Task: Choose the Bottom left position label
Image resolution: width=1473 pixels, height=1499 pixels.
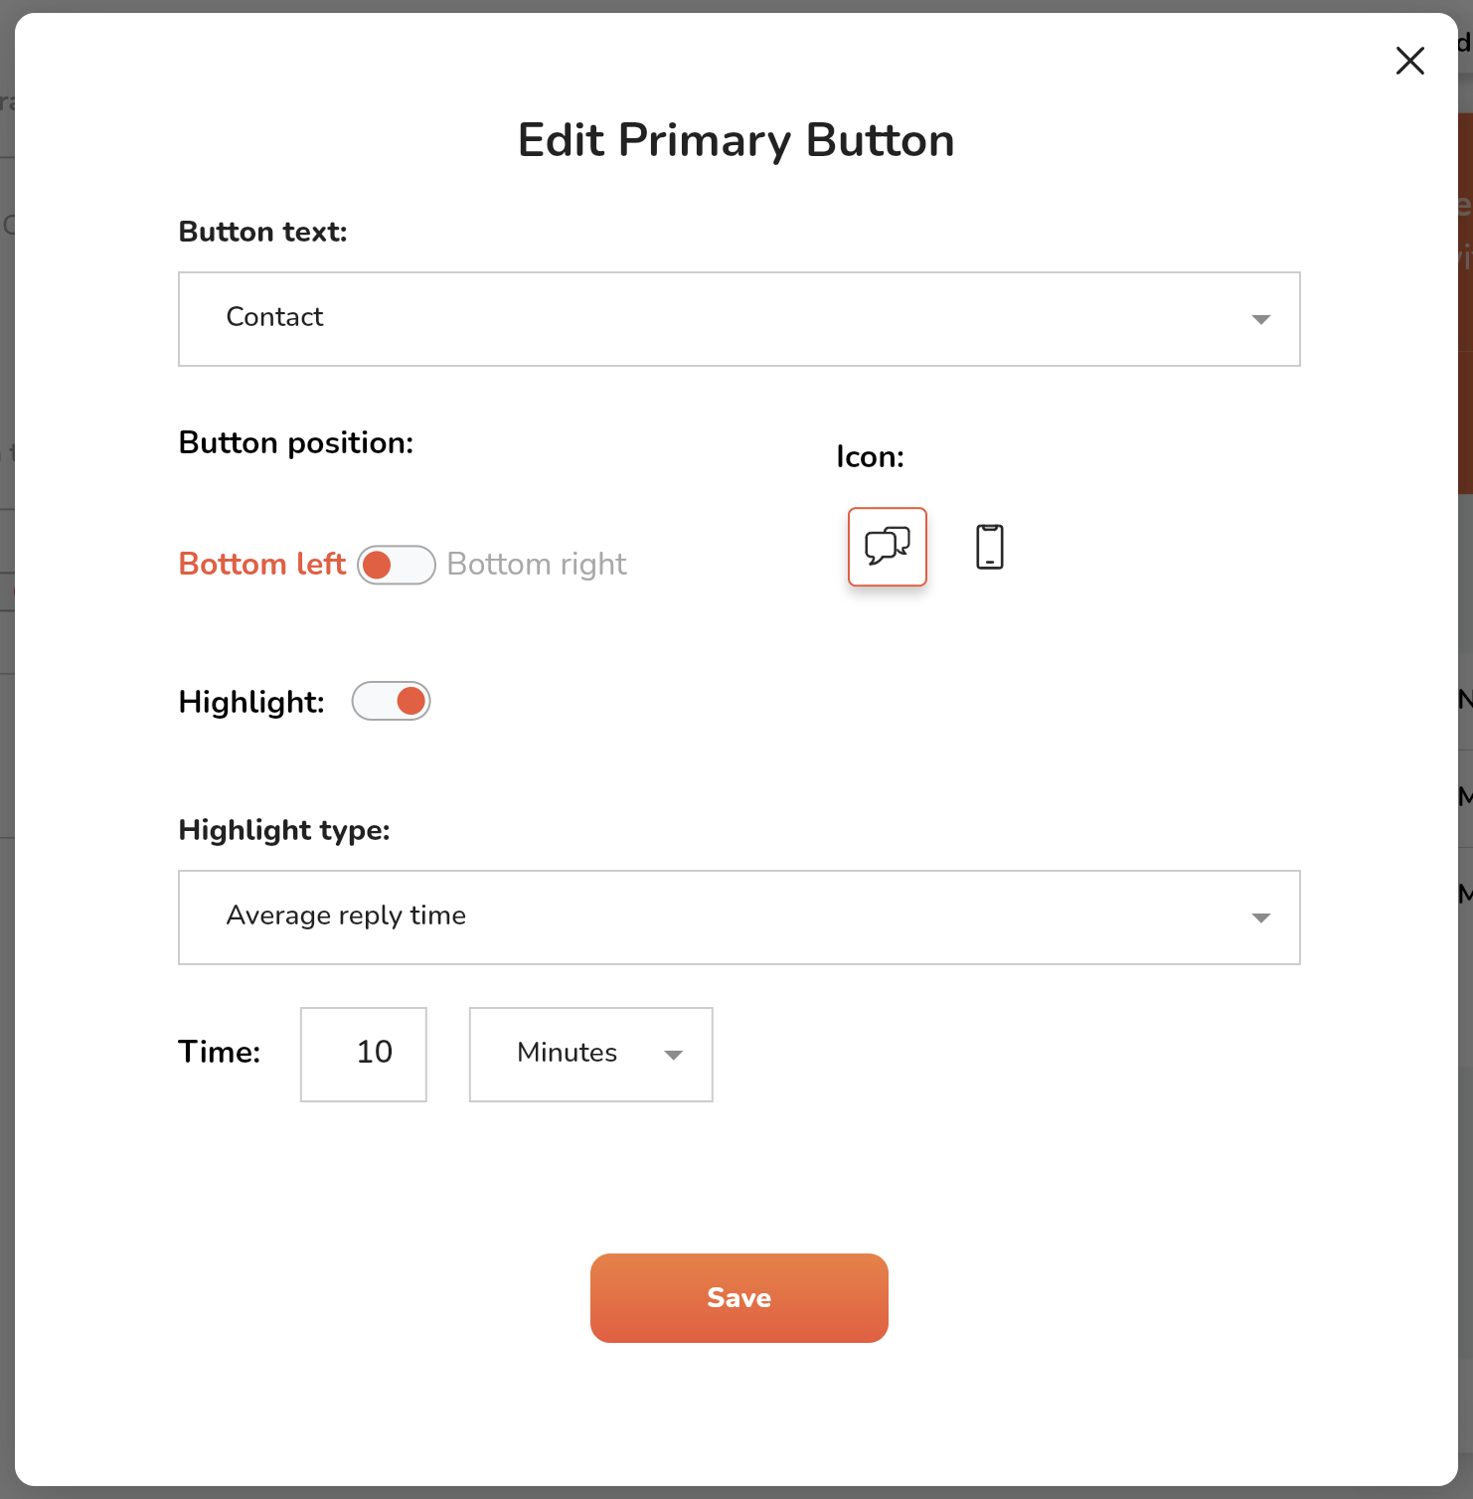Action: click(261, 565)
